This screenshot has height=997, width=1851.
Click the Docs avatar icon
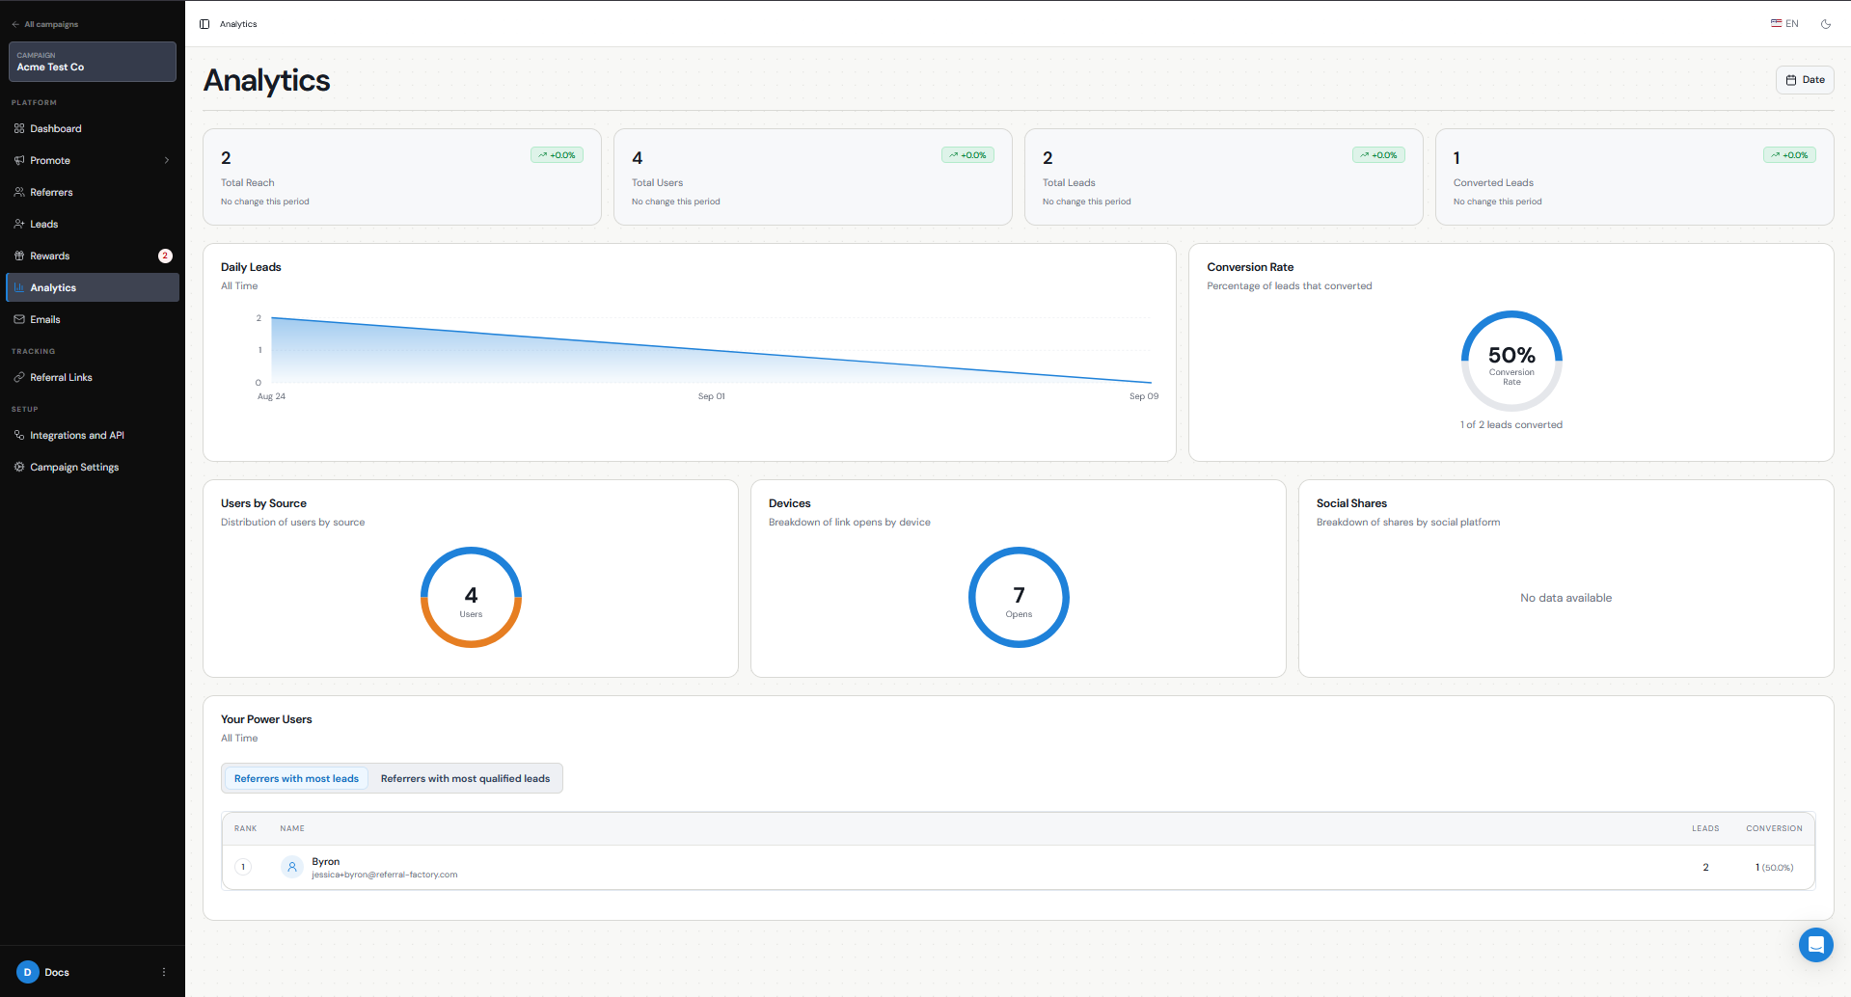click(27, 972)
